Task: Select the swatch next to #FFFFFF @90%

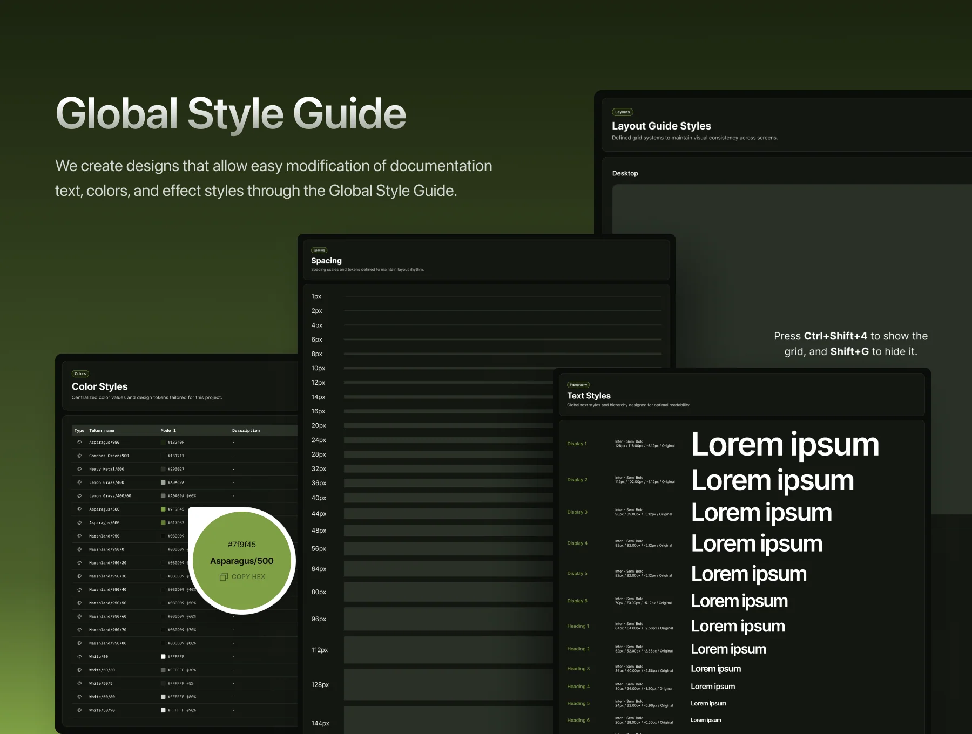Action: (163, 710)
